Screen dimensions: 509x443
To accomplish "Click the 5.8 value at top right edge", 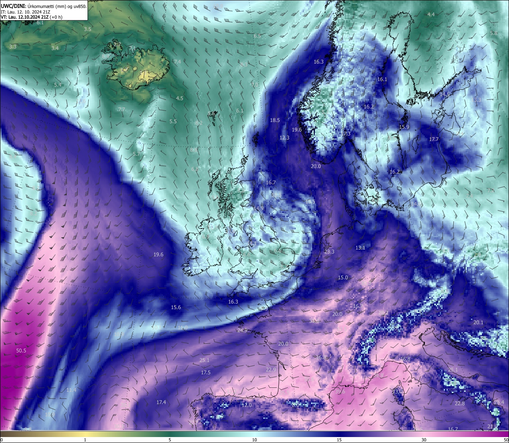I will [x=493, y=33].
